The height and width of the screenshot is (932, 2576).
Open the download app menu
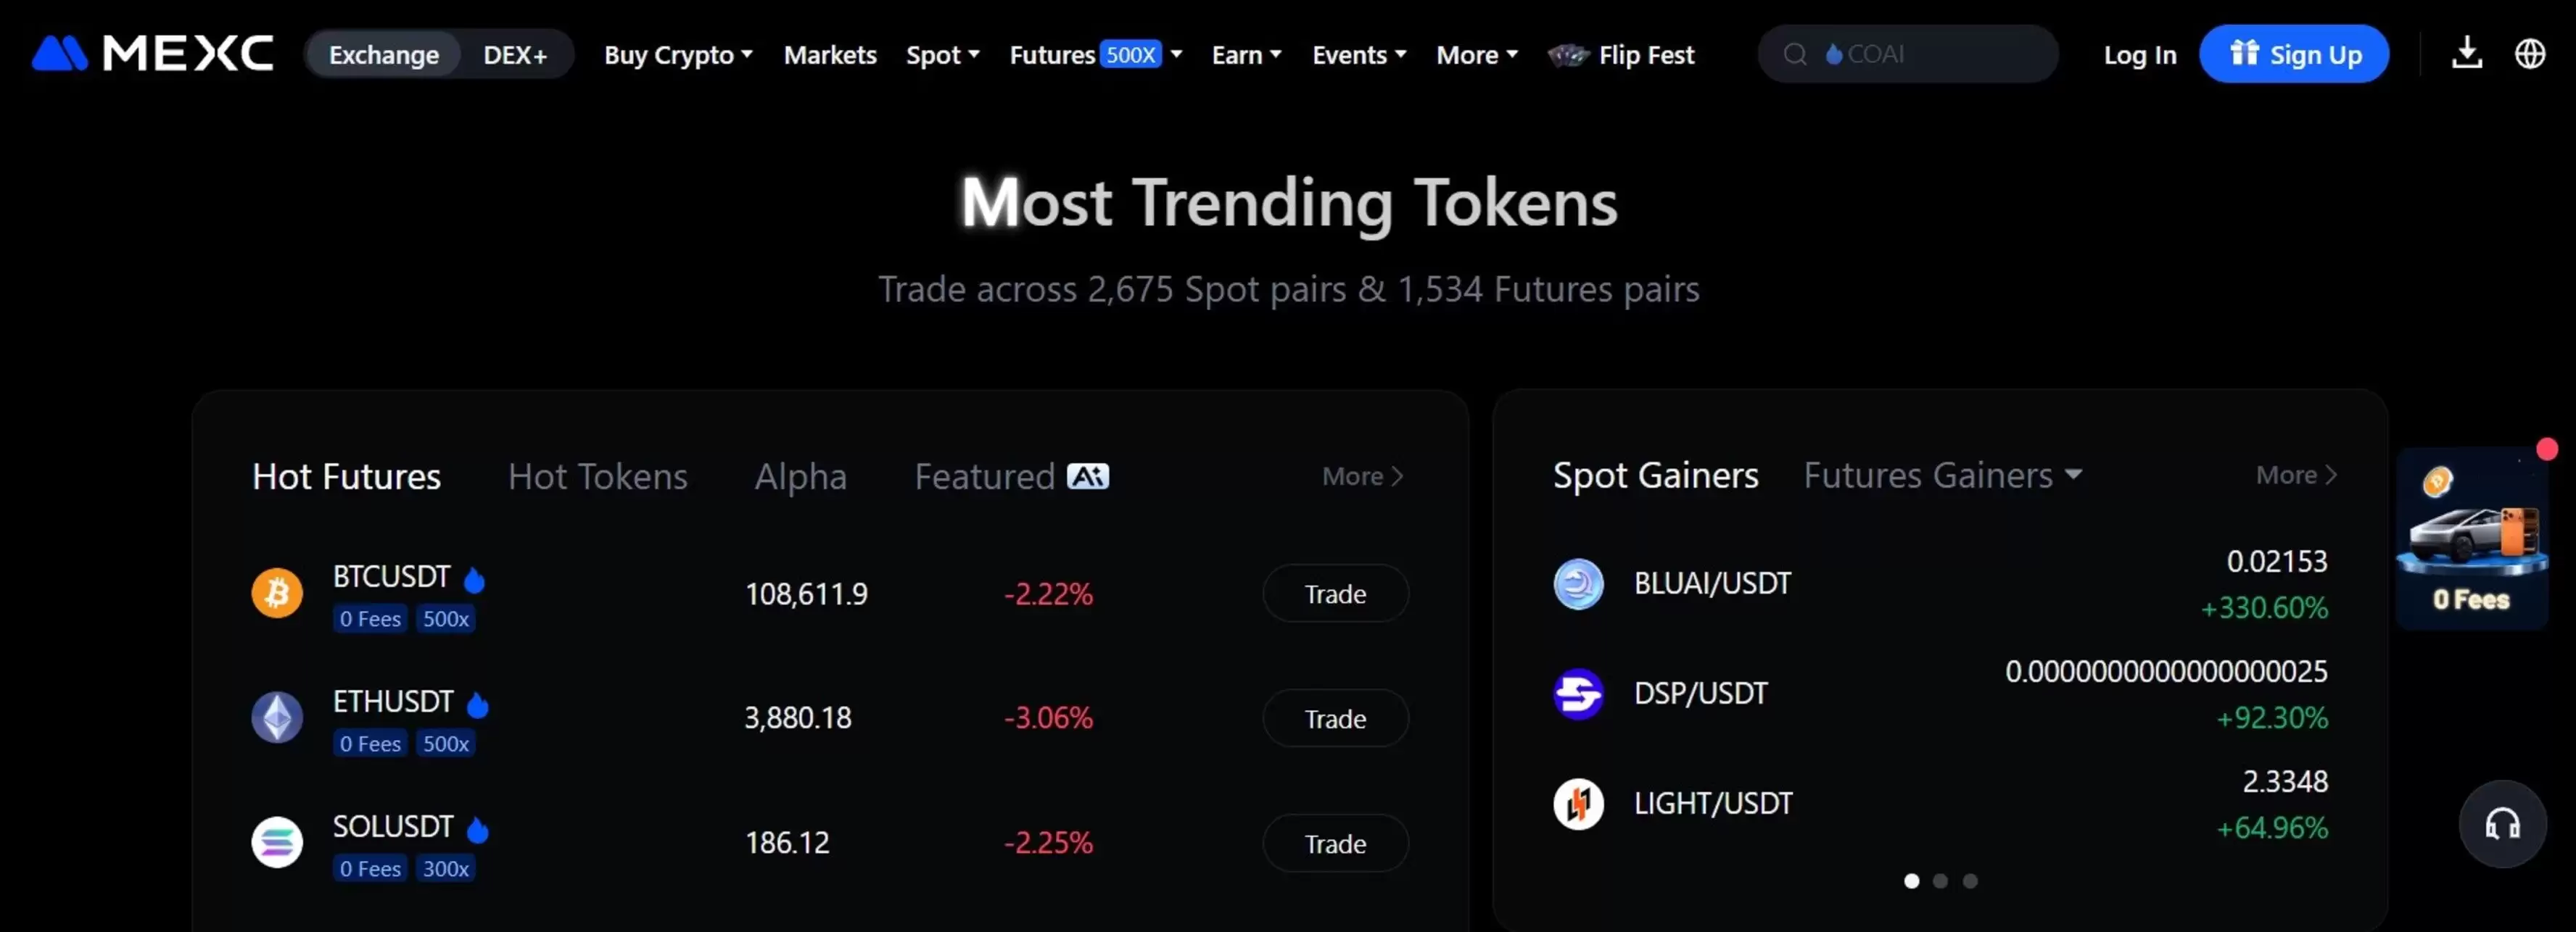pyautogui.click(x=2466, y=54)
